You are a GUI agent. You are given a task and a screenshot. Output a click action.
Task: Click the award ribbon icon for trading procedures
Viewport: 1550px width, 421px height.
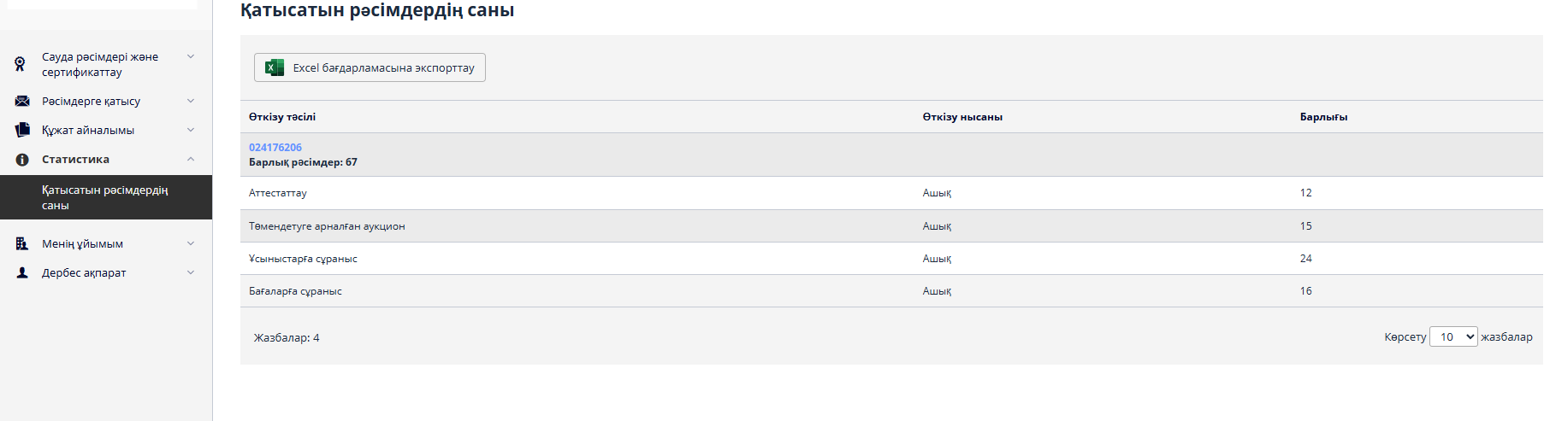[x=20, y=64]
